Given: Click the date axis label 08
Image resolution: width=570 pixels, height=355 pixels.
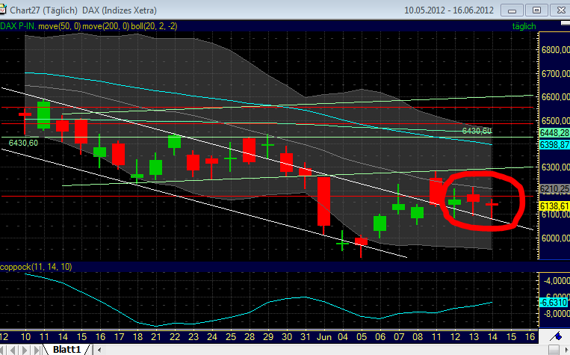Looking at the screenshot, I should 418,337.
